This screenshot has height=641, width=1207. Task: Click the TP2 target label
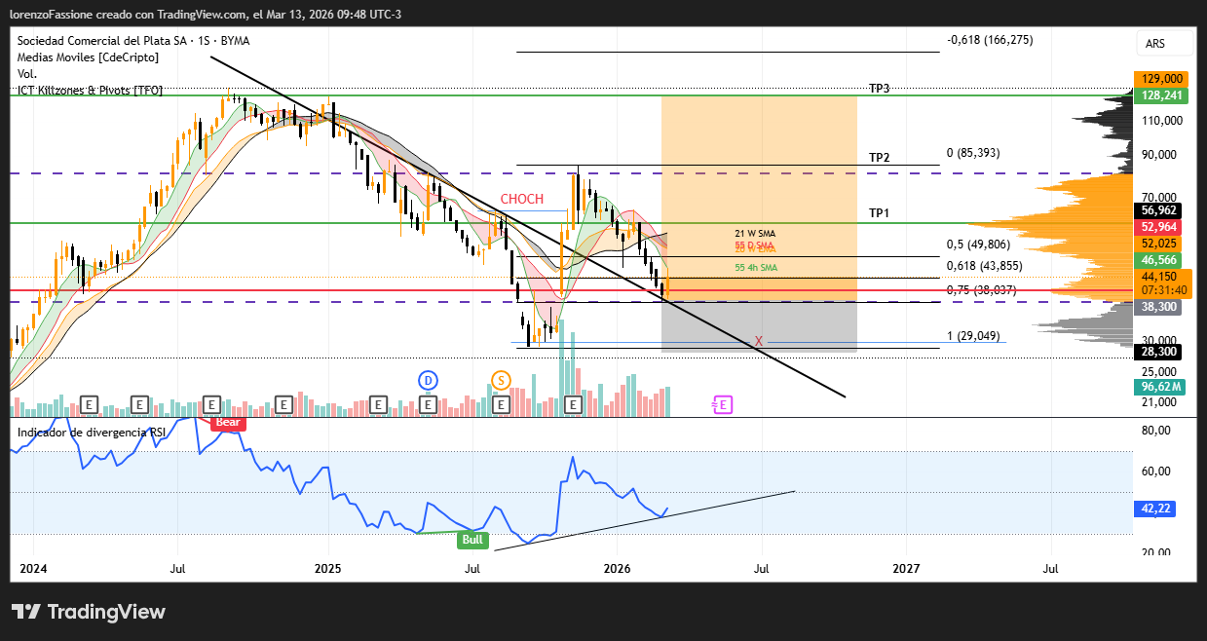[880, 158]
